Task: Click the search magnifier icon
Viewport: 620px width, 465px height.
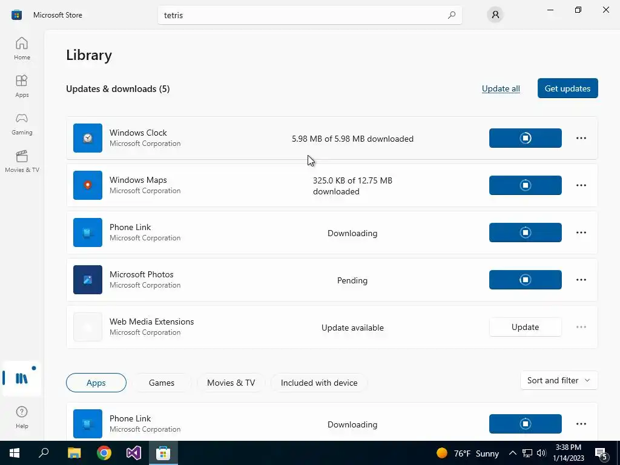Action: (x=452, y=15)
